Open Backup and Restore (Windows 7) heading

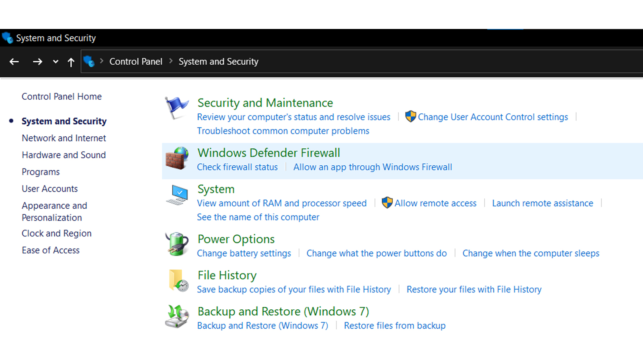[x=283, y=312]
